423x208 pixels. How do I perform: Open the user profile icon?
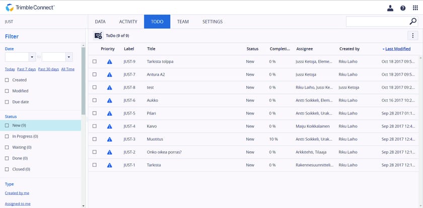click(390, 8)
